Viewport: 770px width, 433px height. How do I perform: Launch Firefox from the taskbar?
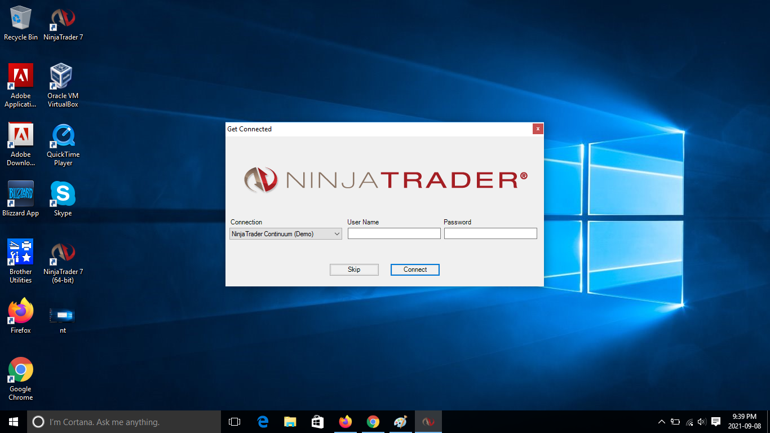point(346,422)
